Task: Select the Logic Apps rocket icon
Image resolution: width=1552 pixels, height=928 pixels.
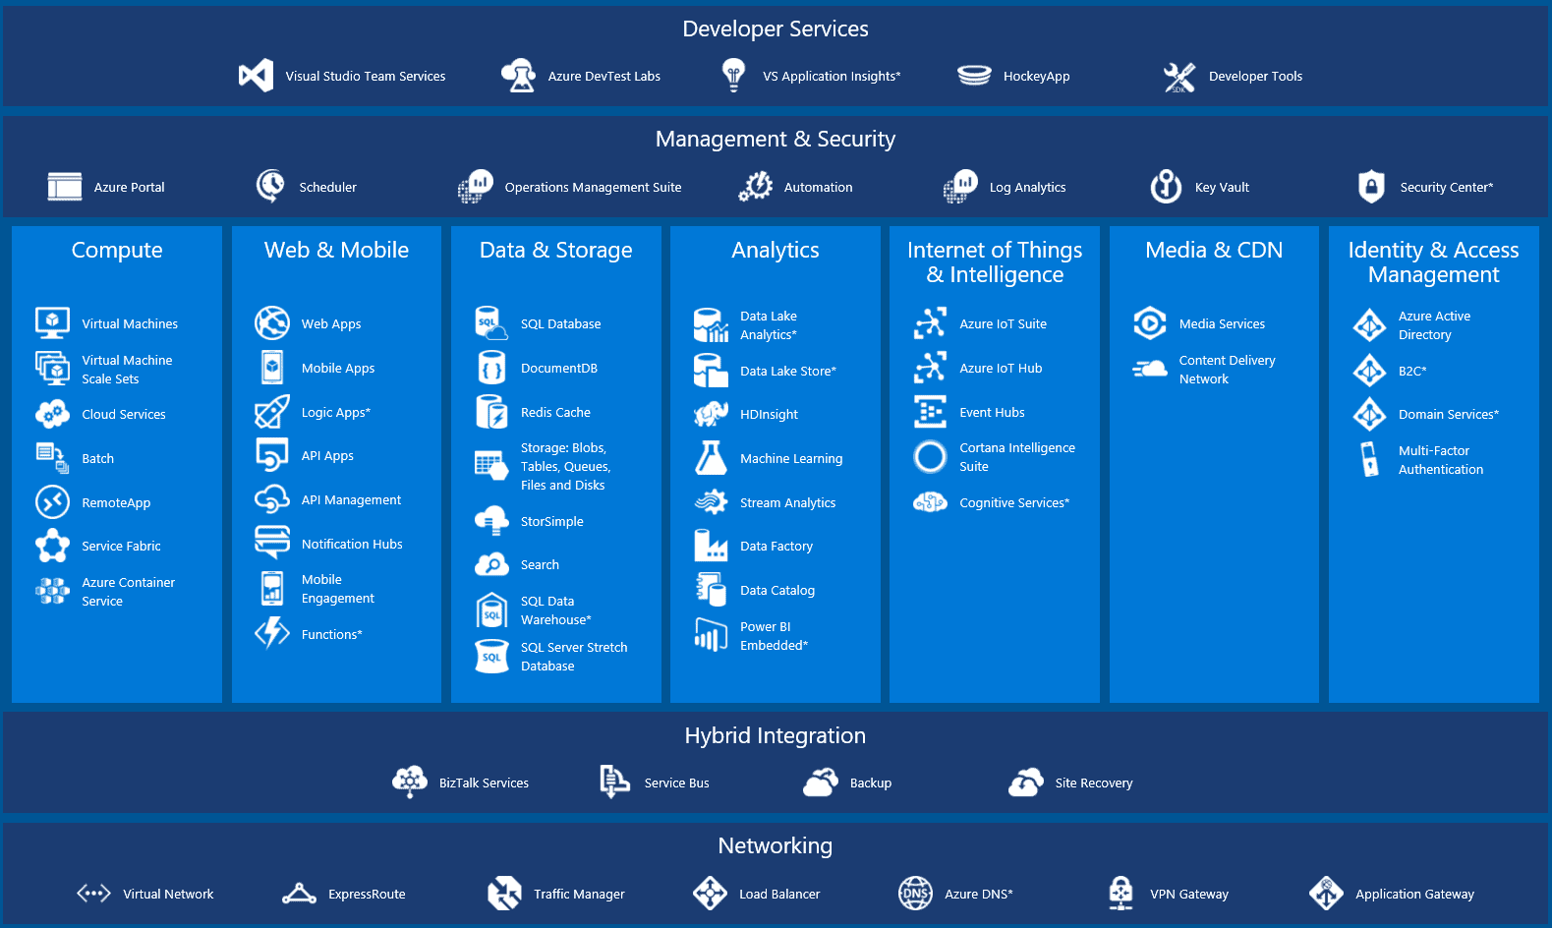Action: [x=272, y=412]
